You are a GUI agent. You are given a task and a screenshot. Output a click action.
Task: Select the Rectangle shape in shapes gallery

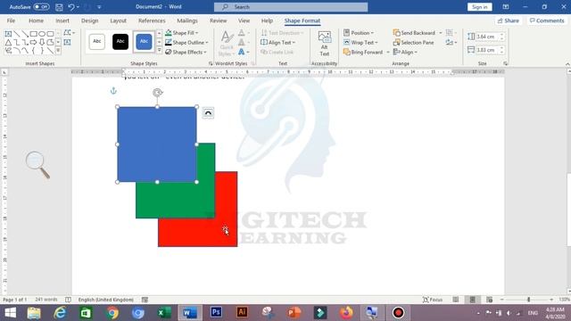pos(34,34)
